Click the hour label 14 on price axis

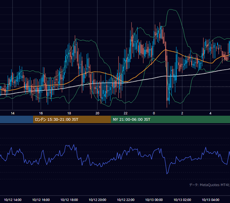click(13, 113)
